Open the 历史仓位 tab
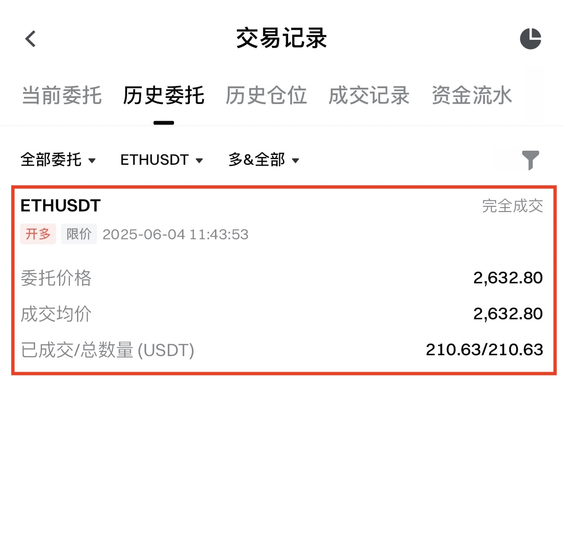The height and width of the screenshot is (538, 564). click(x=266, y=95)
